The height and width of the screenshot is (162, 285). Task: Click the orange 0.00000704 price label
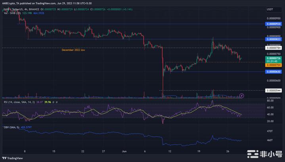(274, 65)
